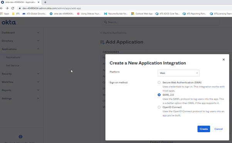Expand the Dashboard sidebar section
The width and height of the screenshot is (232, 143).
coord(20,33)
